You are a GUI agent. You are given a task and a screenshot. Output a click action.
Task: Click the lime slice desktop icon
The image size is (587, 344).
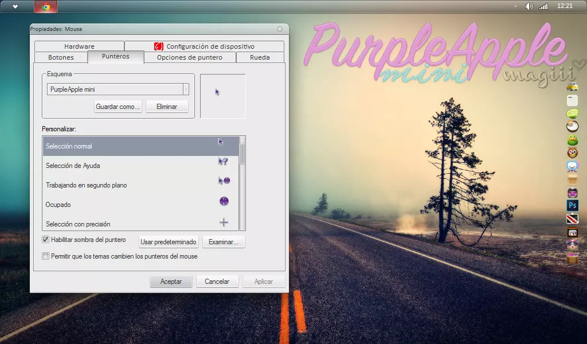pos(572,114)
